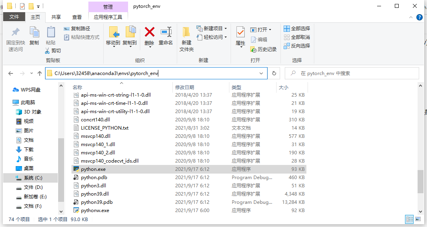This screenshot has width=427, height=227.
Task: Click Invert selection (反向选择)
Action: tap(297, 46)
